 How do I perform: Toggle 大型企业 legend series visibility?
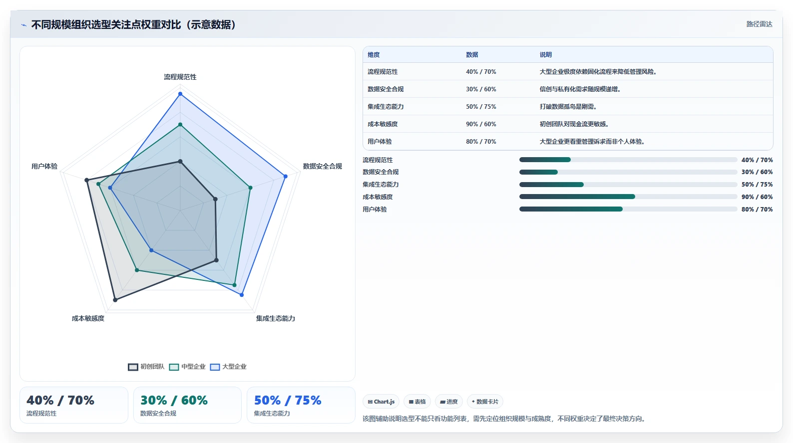[x=228, y=367]
